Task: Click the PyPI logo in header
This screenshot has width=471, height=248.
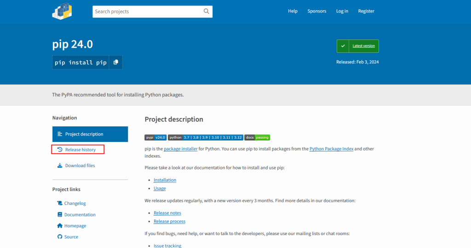Action: pos(62,11)
